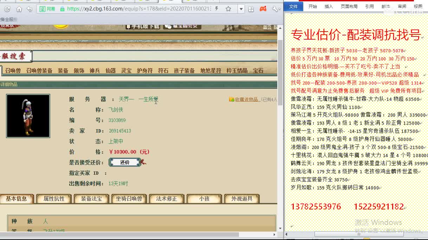Click the 首页 link in page header
This screenshot has height=240, width=428.
click(x=267, y=27)
